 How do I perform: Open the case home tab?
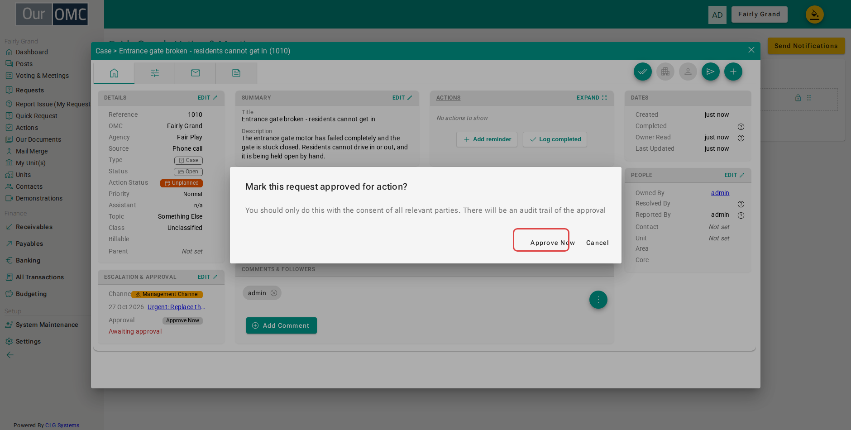[x=114, y=73]
